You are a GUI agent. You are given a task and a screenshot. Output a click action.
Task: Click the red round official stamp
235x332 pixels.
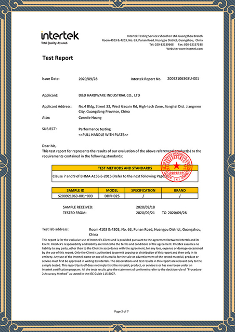click(x=176, y=166)
